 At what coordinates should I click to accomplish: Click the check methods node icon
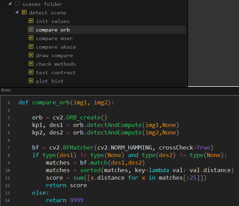[x=31, y=64]
